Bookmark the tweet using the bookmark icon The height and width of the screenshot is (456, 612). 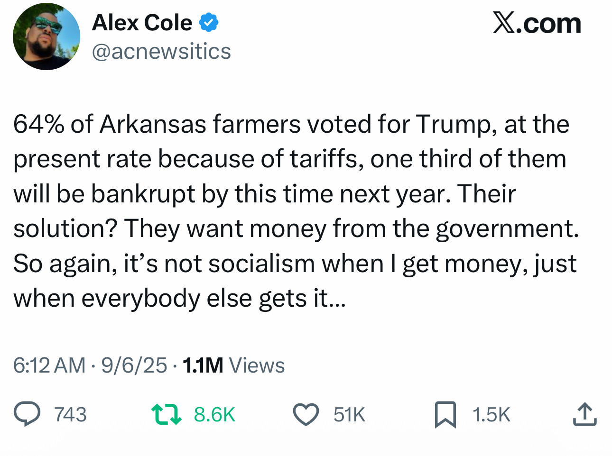click(445, 414)
